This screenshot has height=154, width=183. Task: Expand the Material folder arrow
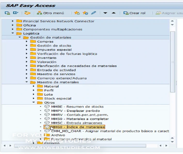coord(34,86)
